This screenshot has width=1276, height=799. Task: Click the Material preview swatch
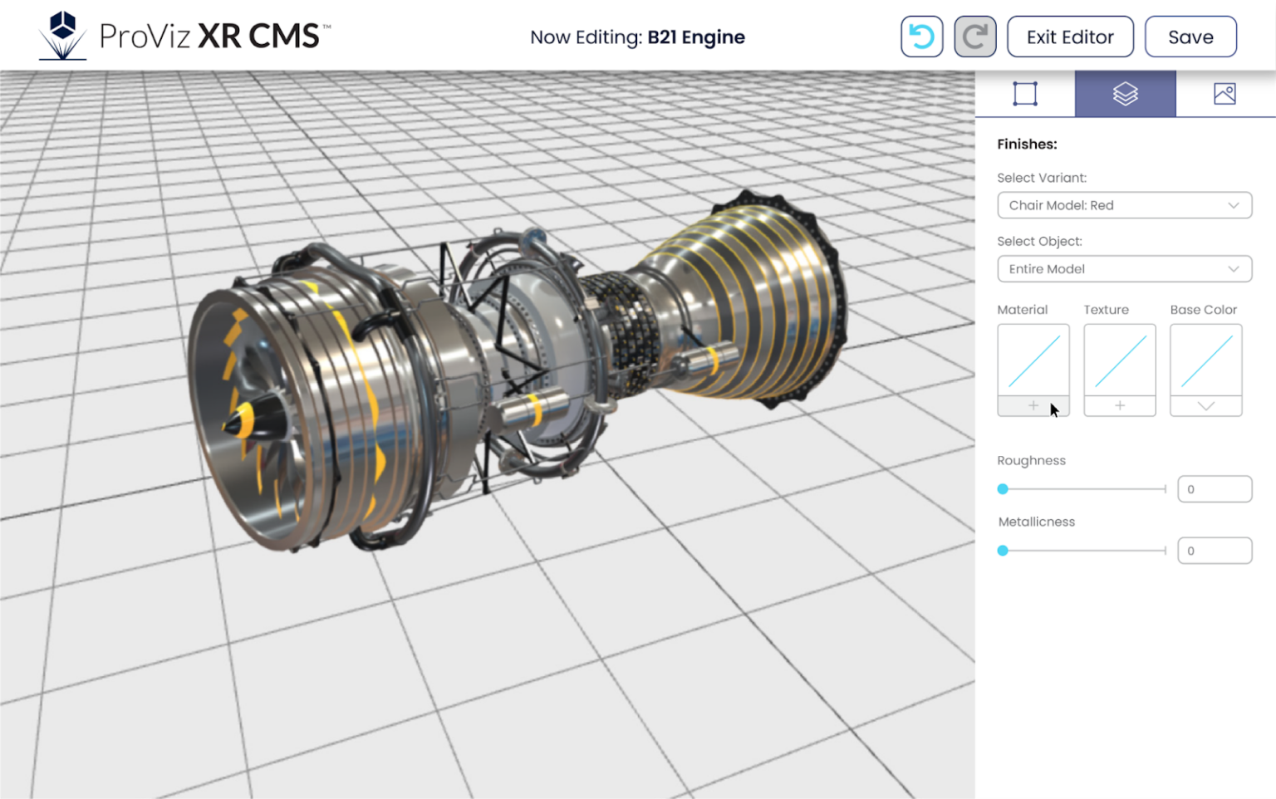click(x=1033, y=360)
